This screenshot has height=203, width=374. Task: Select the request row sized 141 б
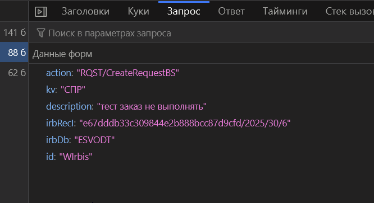[14, 32]
